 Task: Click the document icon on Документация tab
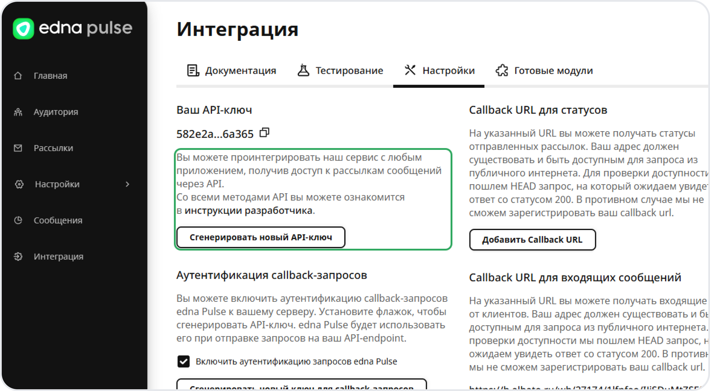click(x=193, y=70)
